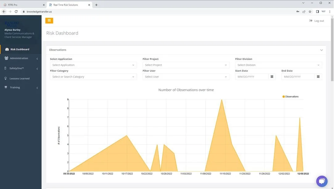Open the tab search chevron

(x=303, y=3)
